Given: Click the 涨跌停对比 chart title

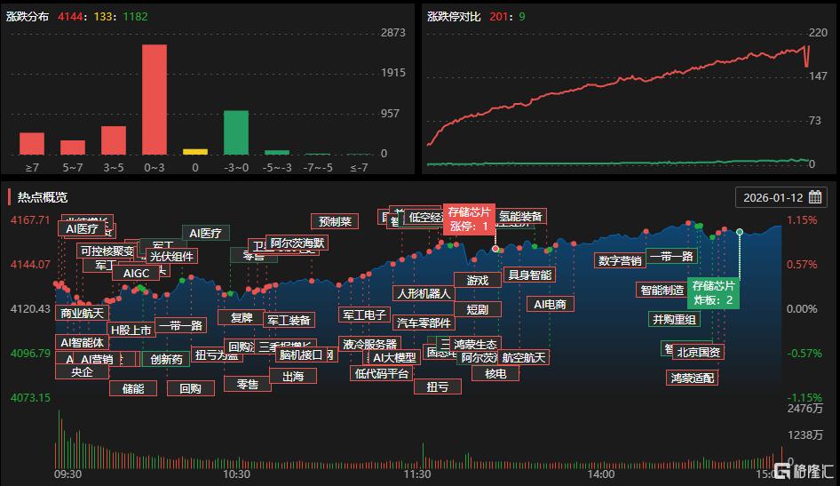Looking at the screenshot, I should [453, 16].
